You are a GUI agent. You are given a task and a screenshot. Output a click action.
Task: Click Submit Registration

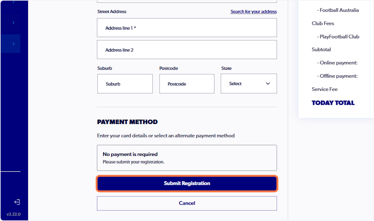pyautogui.click(x=187, y=183)
